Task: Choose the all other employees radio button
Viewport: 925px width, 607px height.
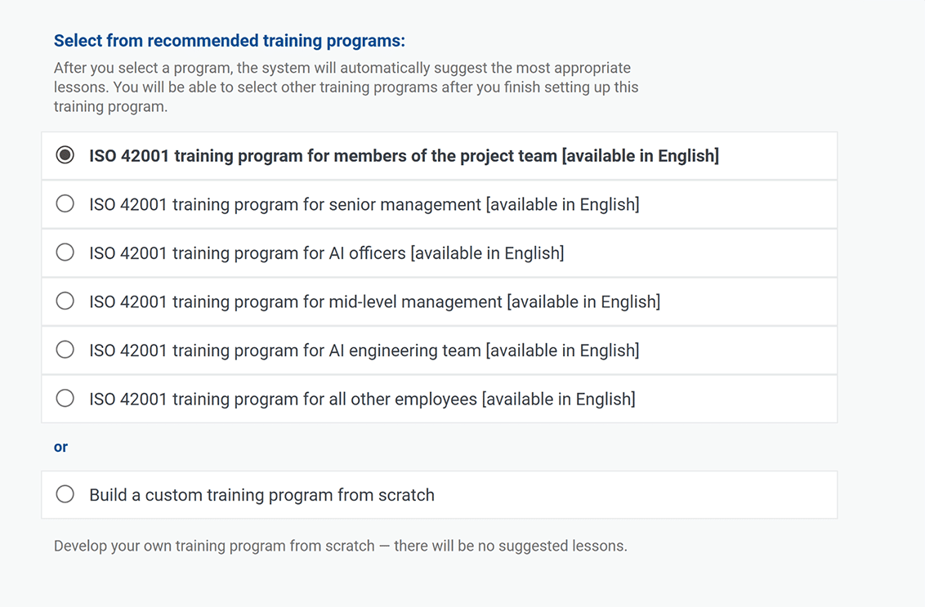Action: point(65,399)
